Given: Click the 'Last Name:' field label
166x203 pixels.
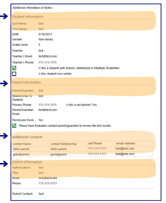Looking at the screenshot, I should coord(19,23).
